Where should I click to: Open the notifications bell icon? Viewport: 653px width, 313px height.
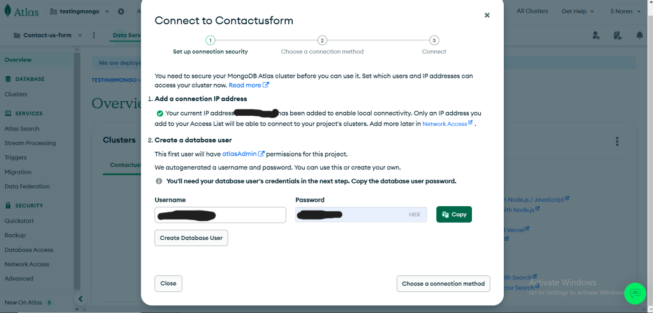pyautogui.click(x=640, y=36)
